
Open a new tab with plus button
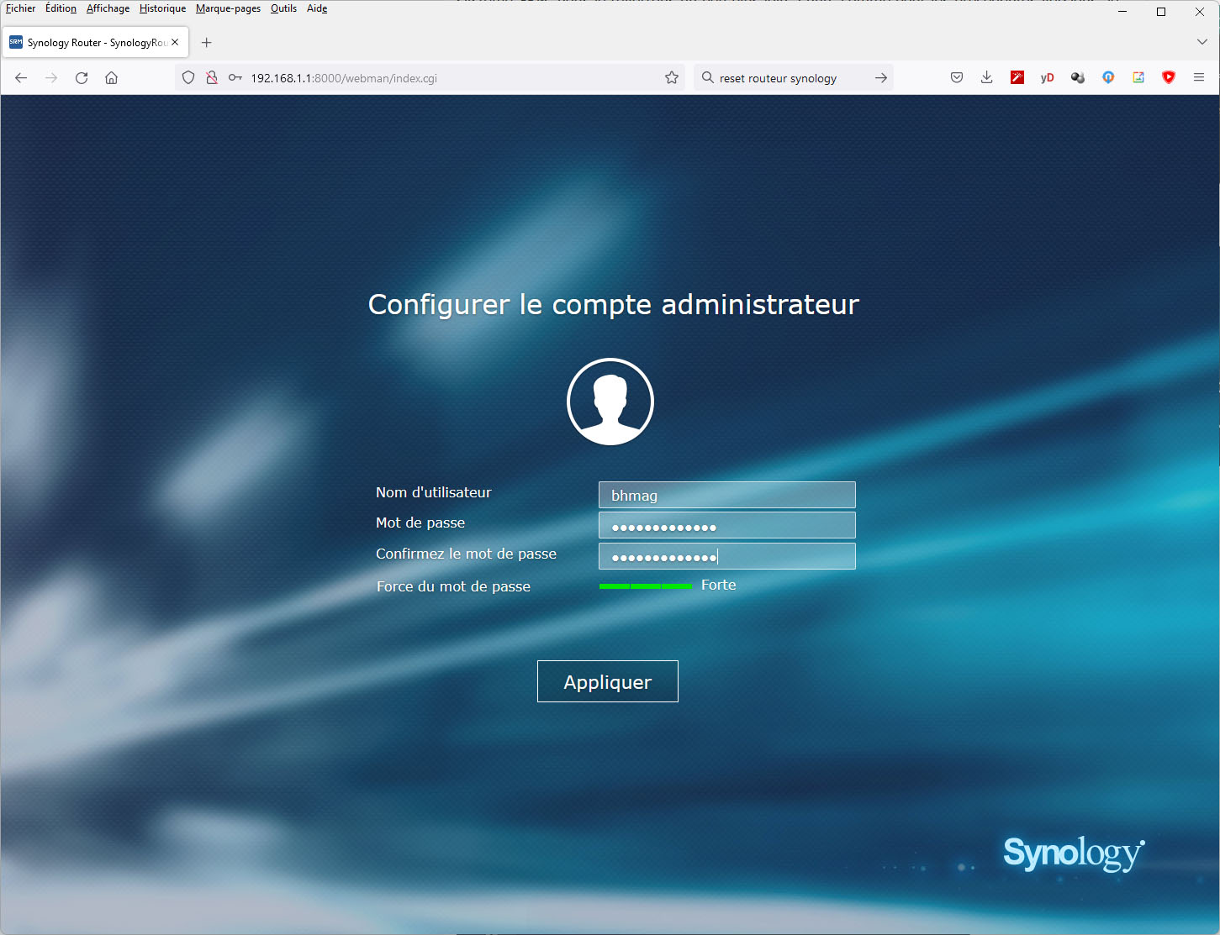pyautogui.click(x=207, y=42)
